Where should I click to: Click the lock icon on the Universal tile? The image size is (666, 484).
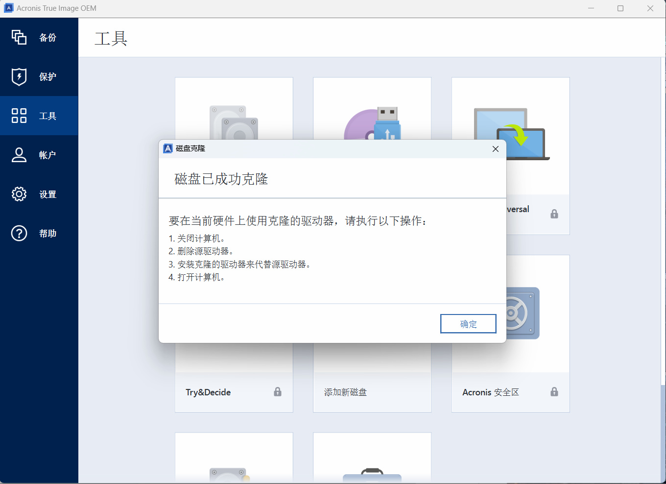(554, 214)
